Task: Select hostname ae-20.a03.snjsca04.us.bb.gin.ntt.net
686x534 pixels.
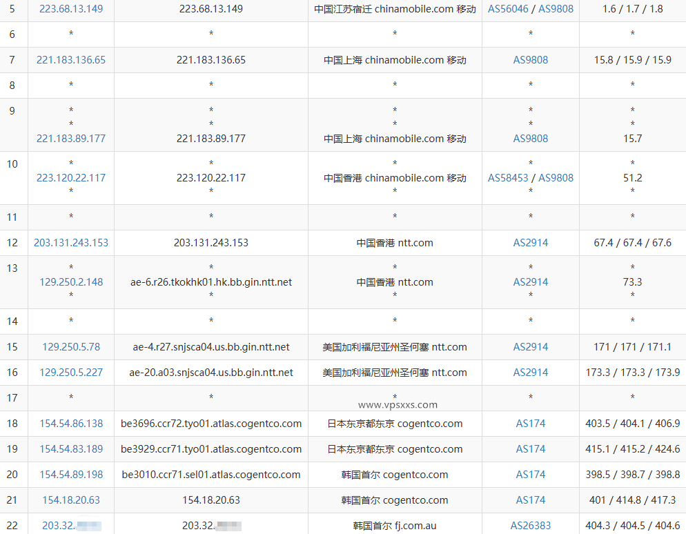Action: [211, 372]
